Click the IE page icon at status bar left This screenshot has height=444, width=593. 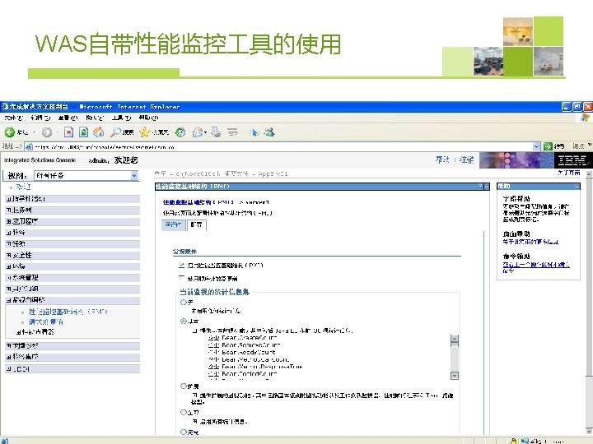click(4, 441)
